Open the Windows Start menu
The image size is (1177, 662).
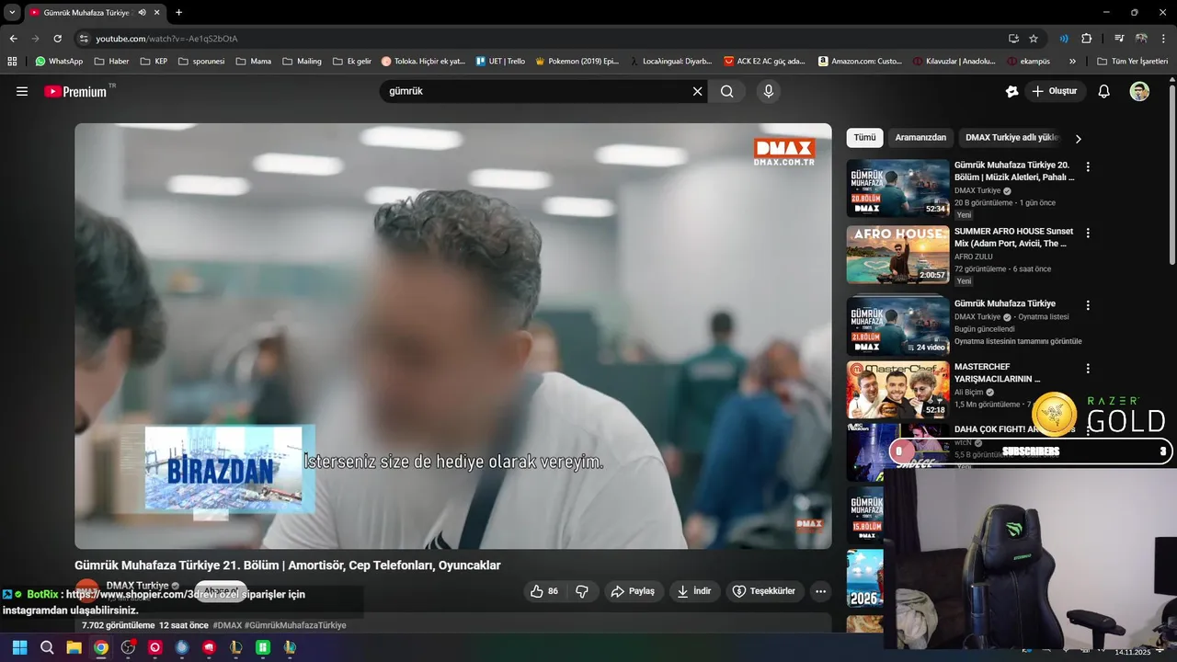pyautogui.click(x=19, y=647)
